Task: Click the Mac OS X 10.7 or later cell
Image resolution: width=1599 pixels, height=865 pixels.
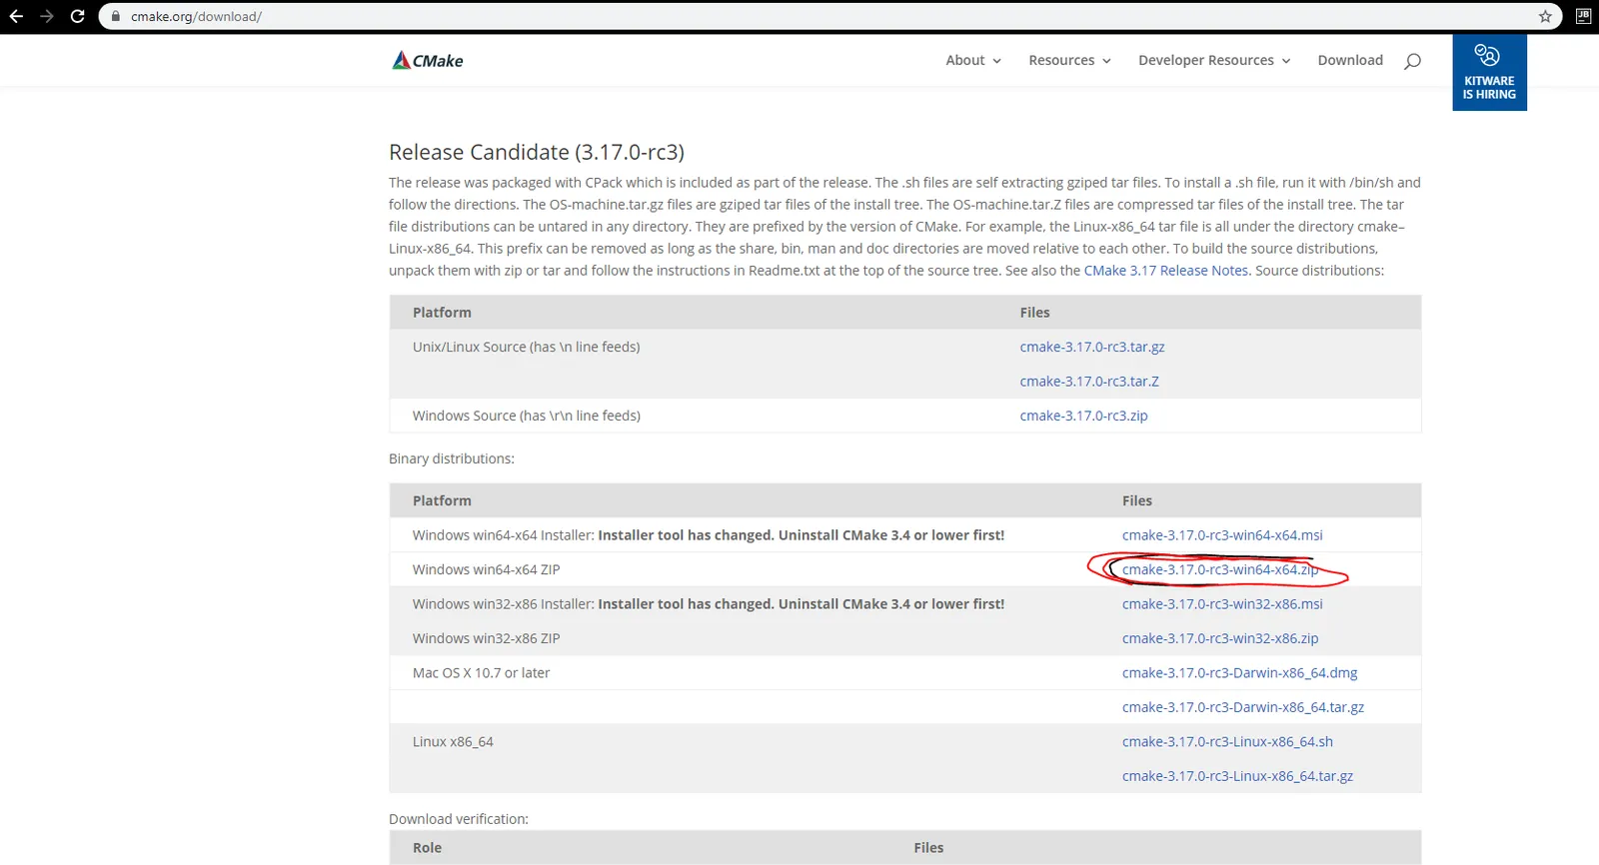Action: (x=481, y=673)
